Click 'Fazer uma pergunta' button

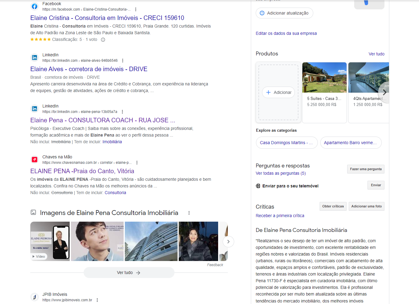pyautogui.click(x=366, y=169)
